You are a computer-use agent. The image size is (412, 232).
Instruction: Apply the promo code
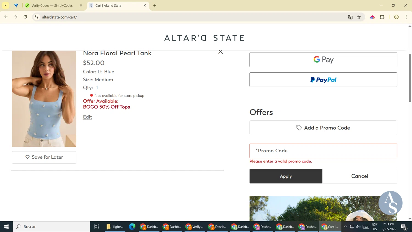pos(286,176)
